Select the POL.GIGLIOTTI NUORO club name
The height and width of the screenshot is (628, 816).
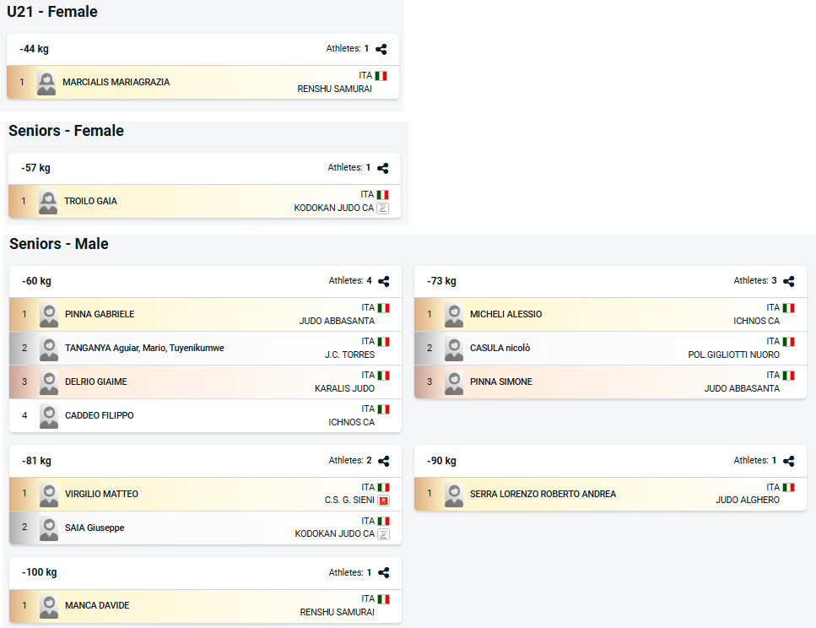(734, 355)
